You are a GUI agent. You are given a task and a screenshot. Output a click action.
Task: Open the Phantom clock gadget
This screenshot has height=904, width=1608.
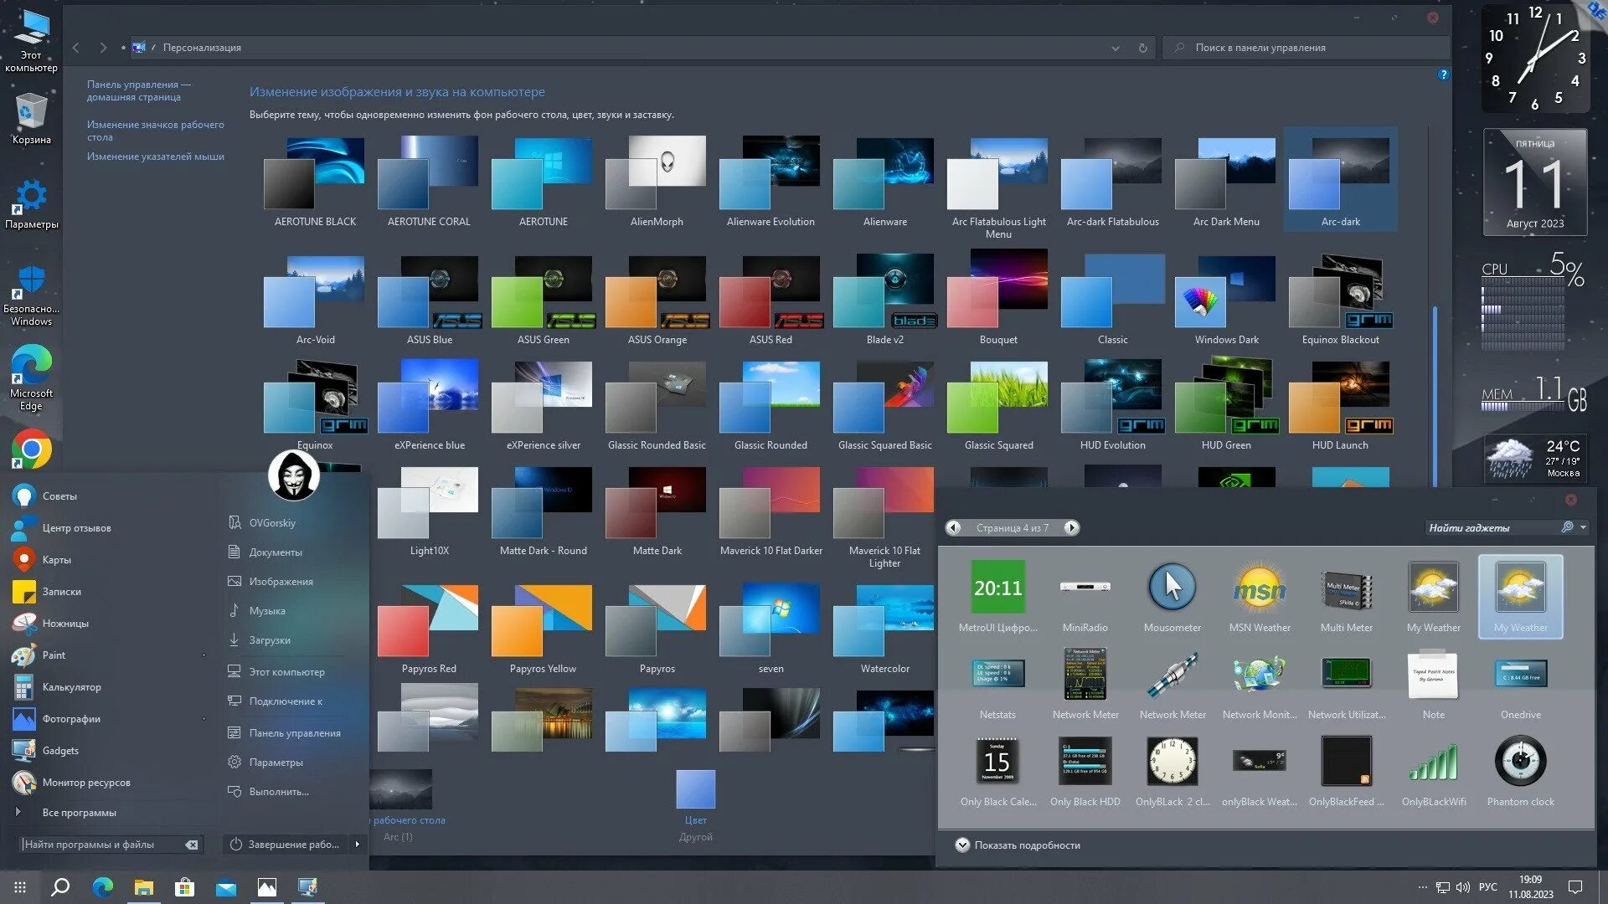[1520, 762]
